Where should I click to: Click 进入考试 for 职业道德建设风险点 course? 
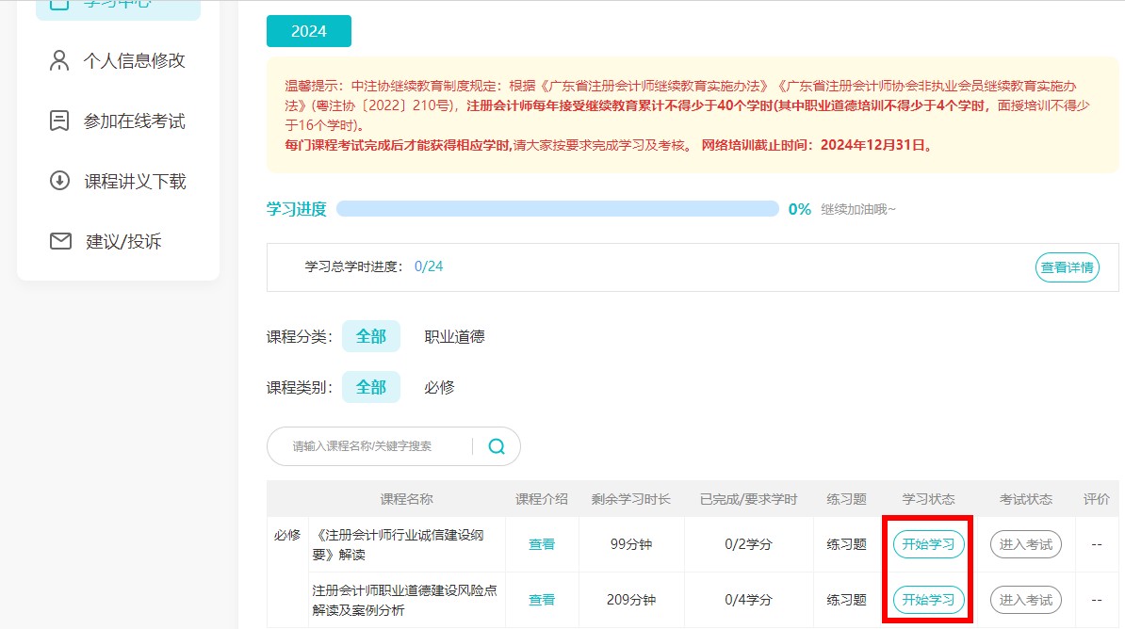click(x=1025, y=600)
